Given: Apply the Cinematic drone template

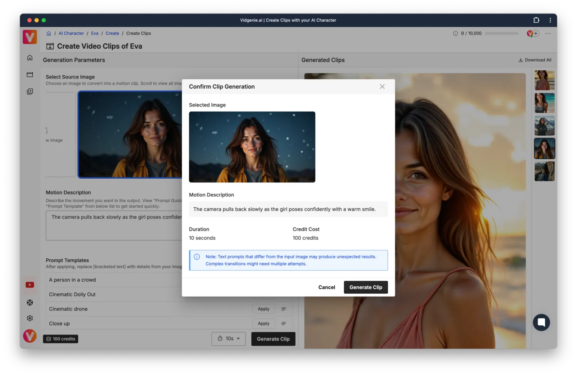Looking at the screenshot, I should (264, 309).
